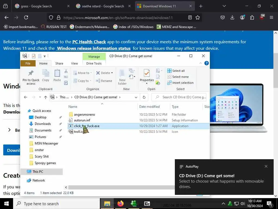
Task: Expand address bar history dropdown
Action: click(x=136, y=97)
